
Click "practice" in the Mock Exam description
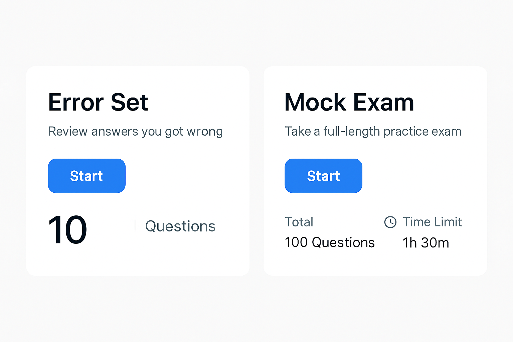[406, 132]
